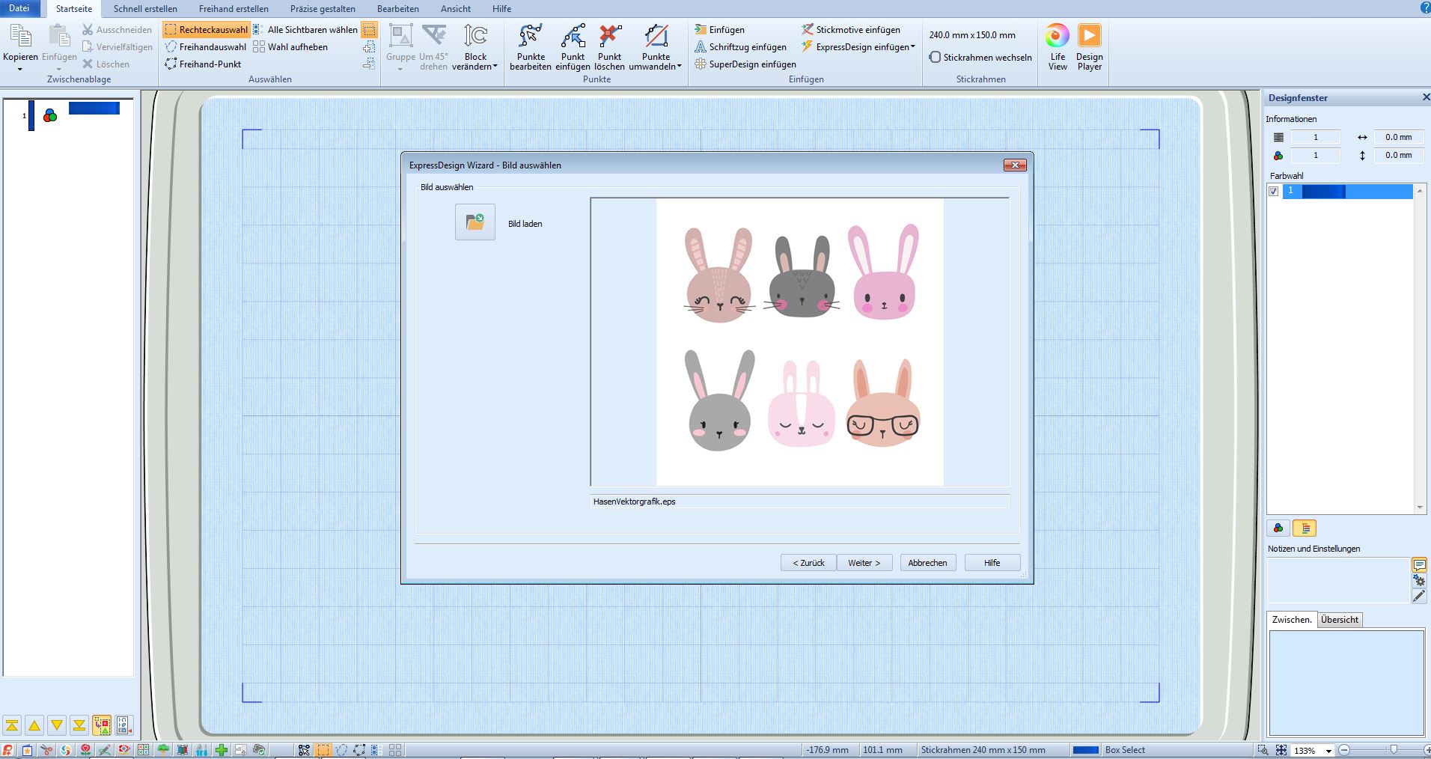
Task: Open the Punkte umwandeln dropdown
Action: coord(679,67)
